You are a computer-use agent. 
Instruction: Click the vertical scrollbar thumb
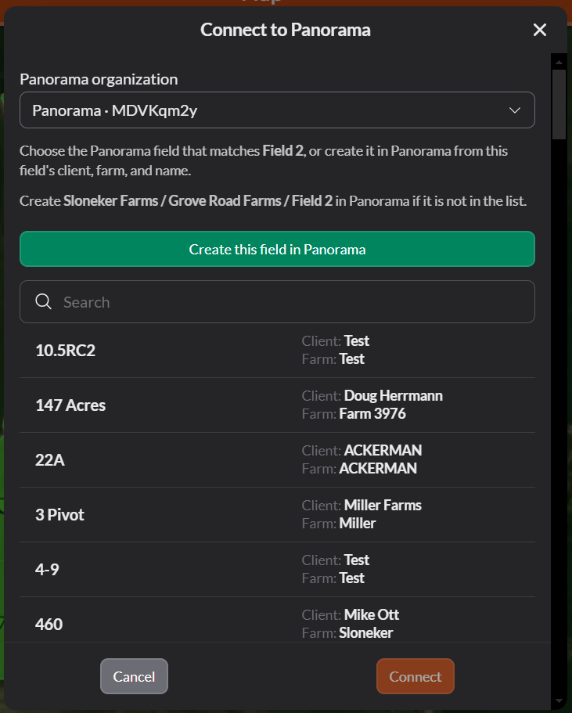coord(559,104)
